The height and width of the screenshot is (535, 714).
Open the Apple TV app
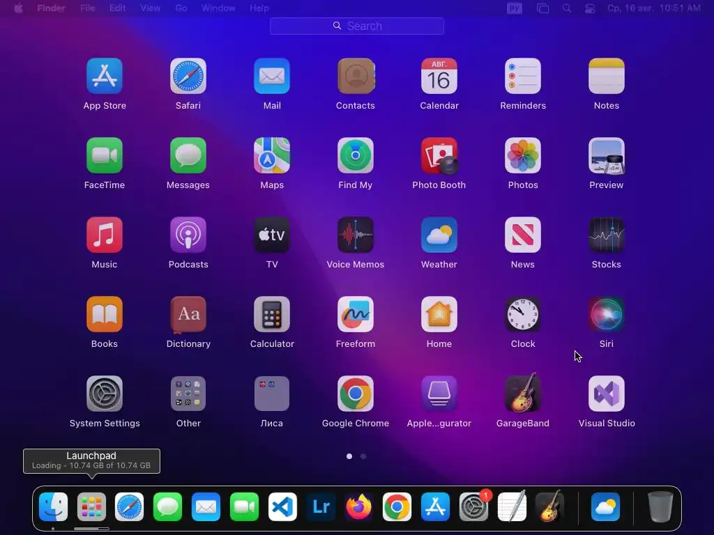coord(272,235)
